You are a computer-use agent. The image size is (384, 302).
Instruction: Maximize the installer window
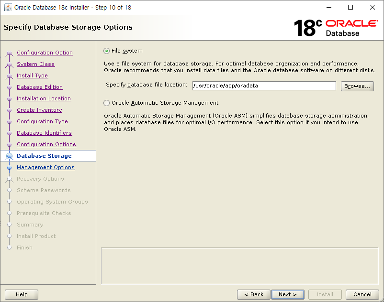tap(350, 7)
